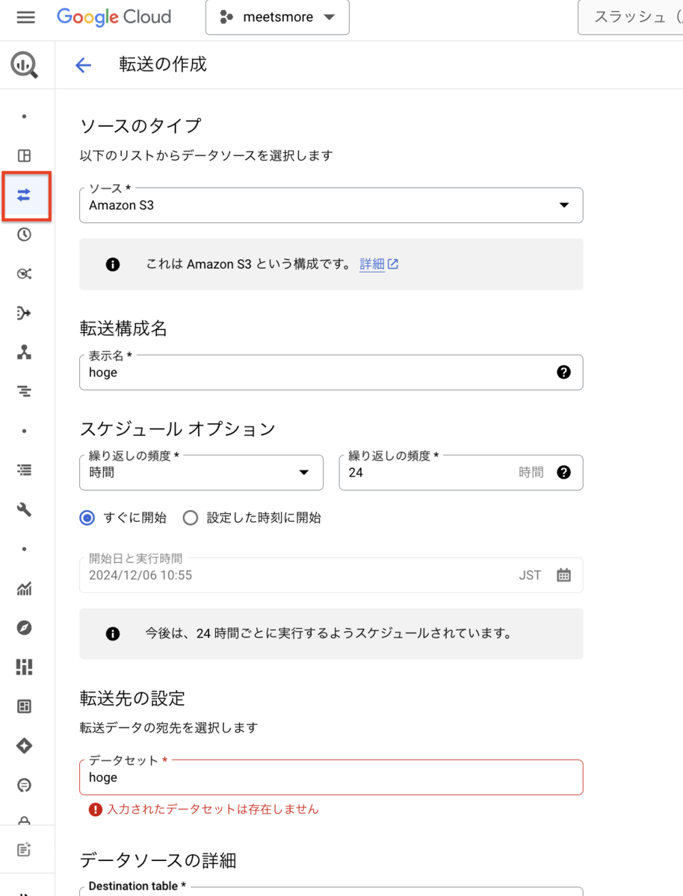Open the meetsmore project selector
This screenshot has height=896, width=683.
(277, 17)
